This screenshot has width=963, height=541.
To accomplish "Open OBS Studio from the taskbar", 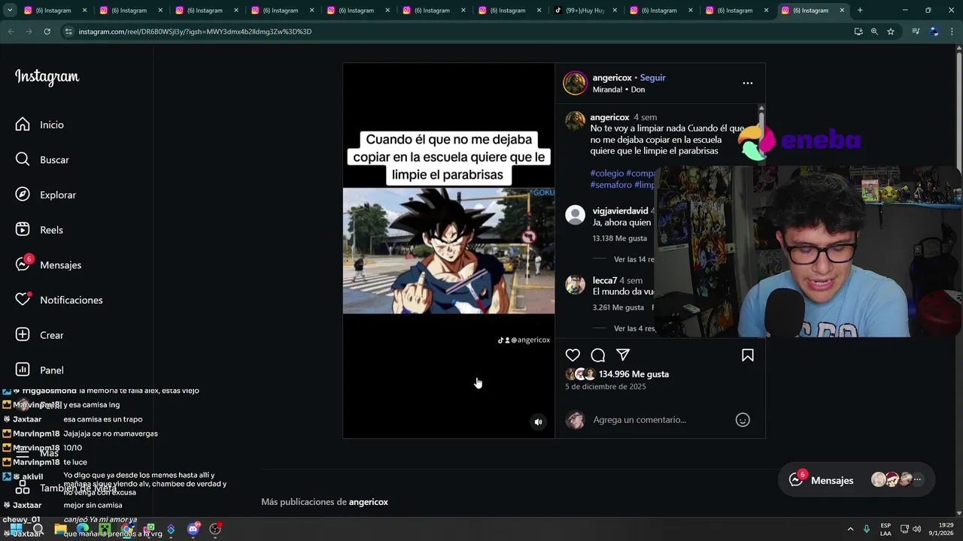I will click(x=215, y=529).
